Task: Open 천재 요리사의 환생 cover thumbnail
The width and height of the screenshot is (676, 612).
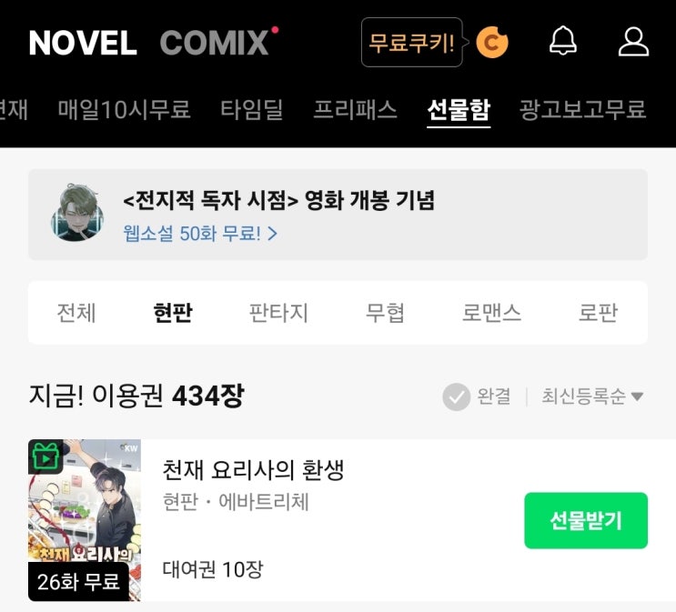Action: click(x=85, y=520)
